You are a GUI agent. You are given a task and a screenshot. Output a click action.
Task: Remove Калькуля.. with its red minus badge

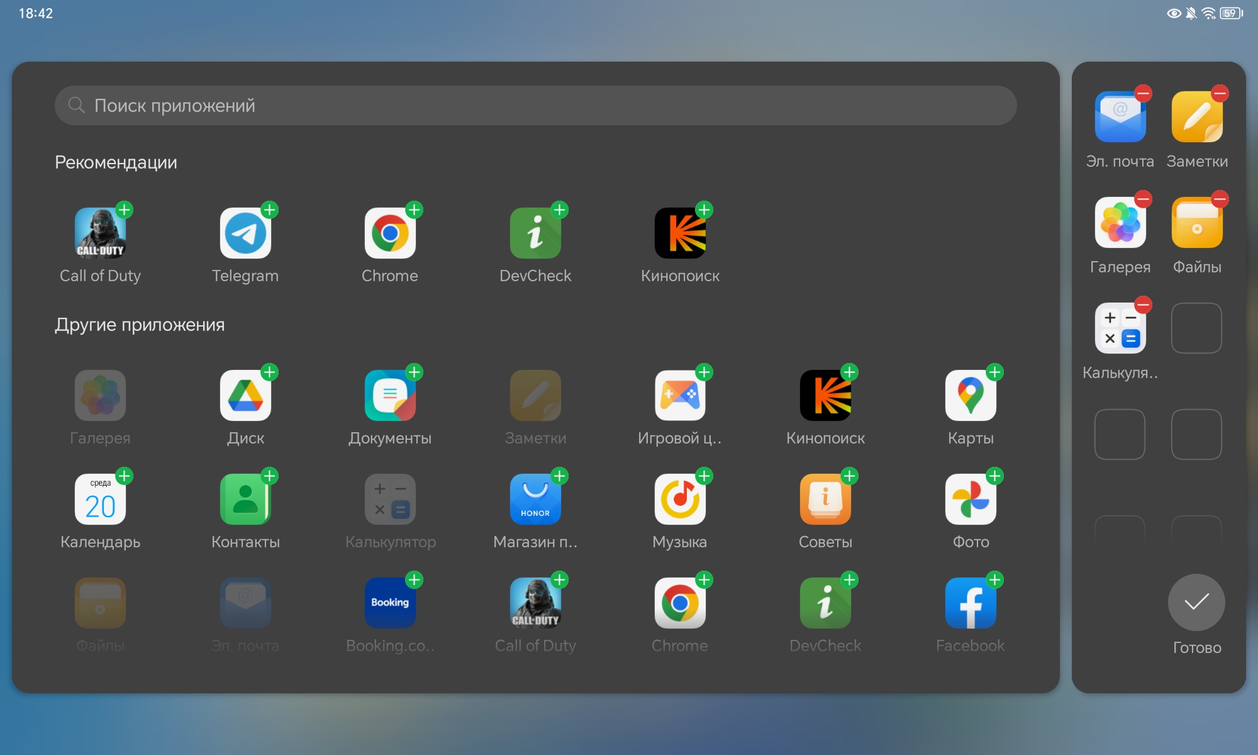[1144, 305]
